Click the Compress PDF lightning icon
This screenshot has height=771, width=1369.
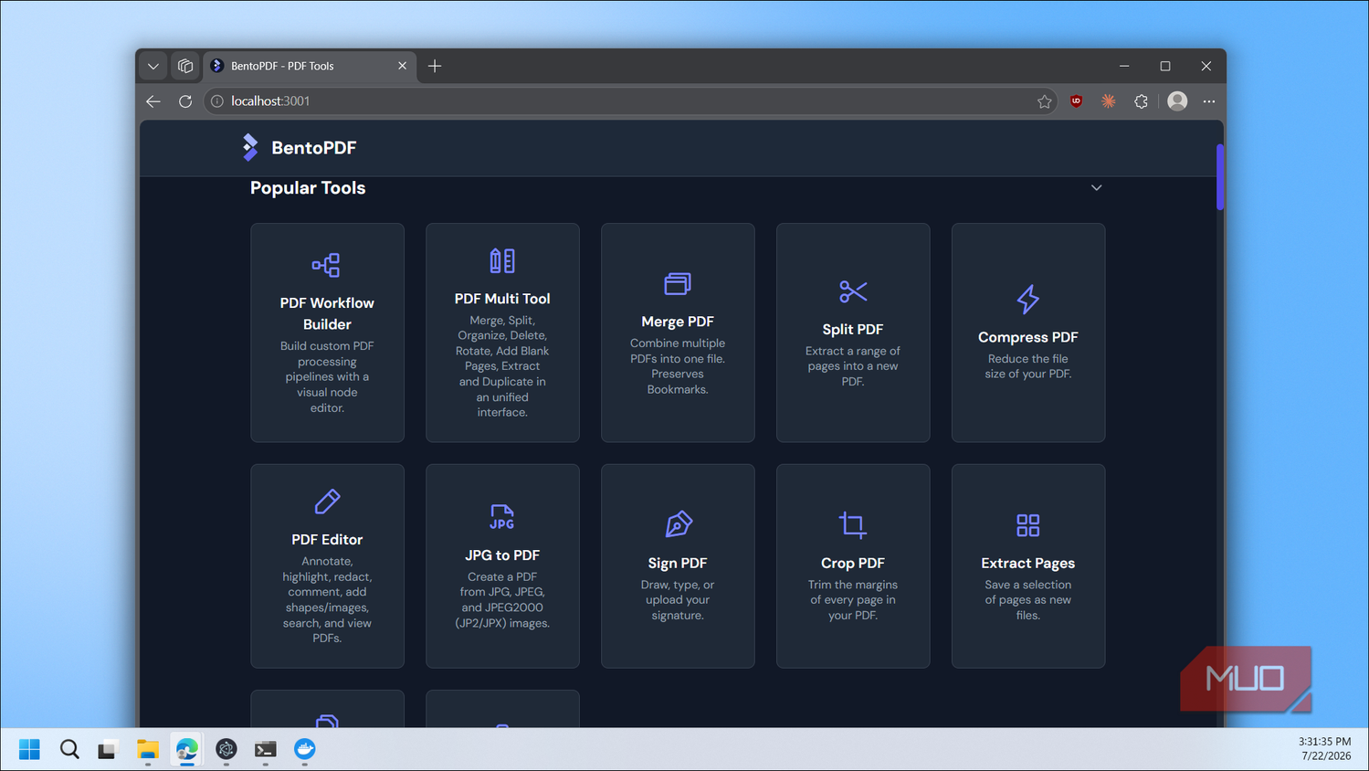(1028, 299)
